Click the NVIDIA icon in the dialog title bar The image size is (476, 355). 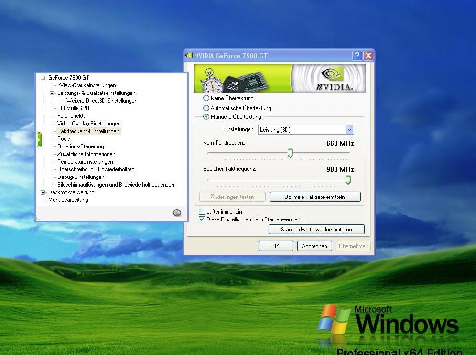coord(189,55)
